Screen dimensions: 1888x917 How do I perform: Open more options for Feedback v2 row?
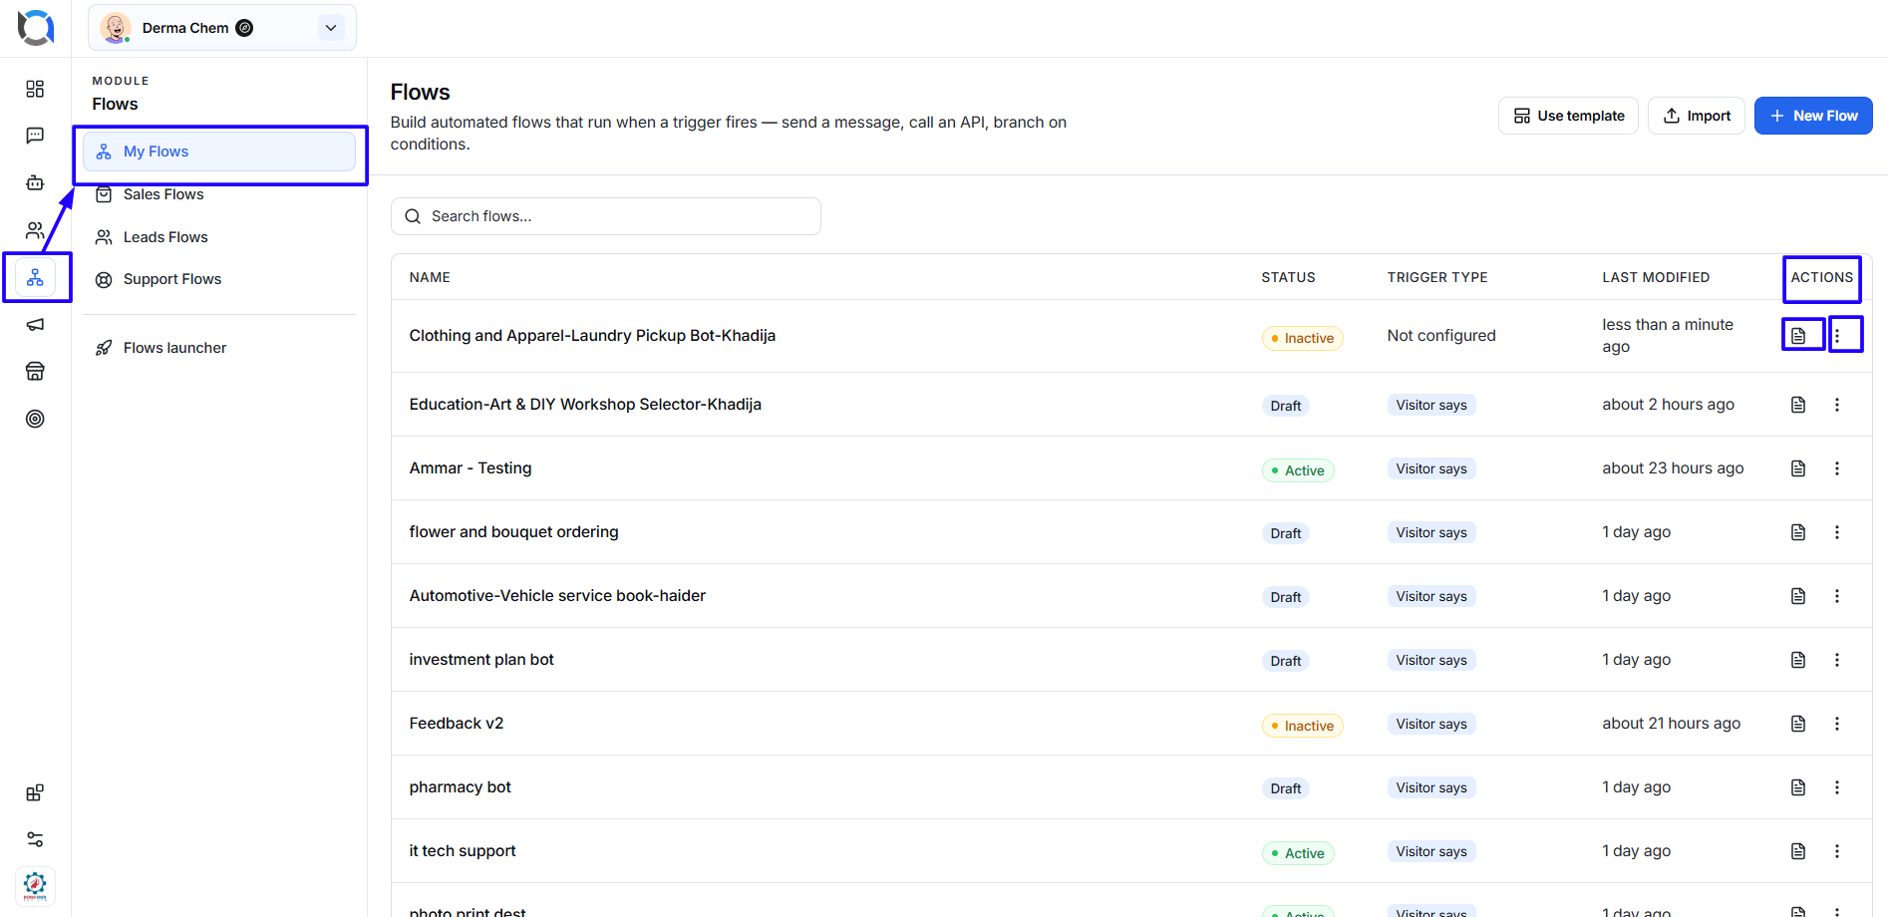pos(1837,724)
